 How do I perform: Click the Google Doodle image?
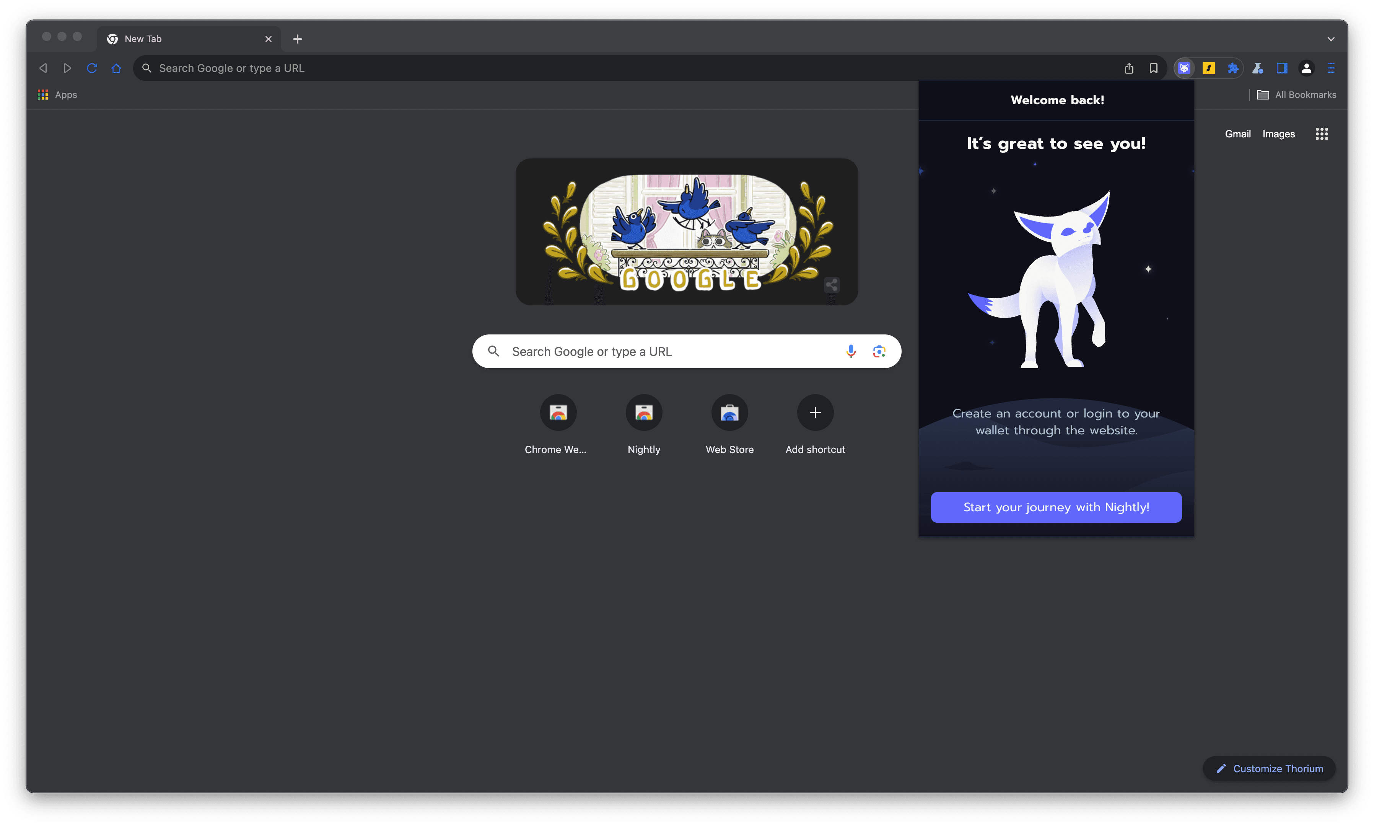point(687,232)
